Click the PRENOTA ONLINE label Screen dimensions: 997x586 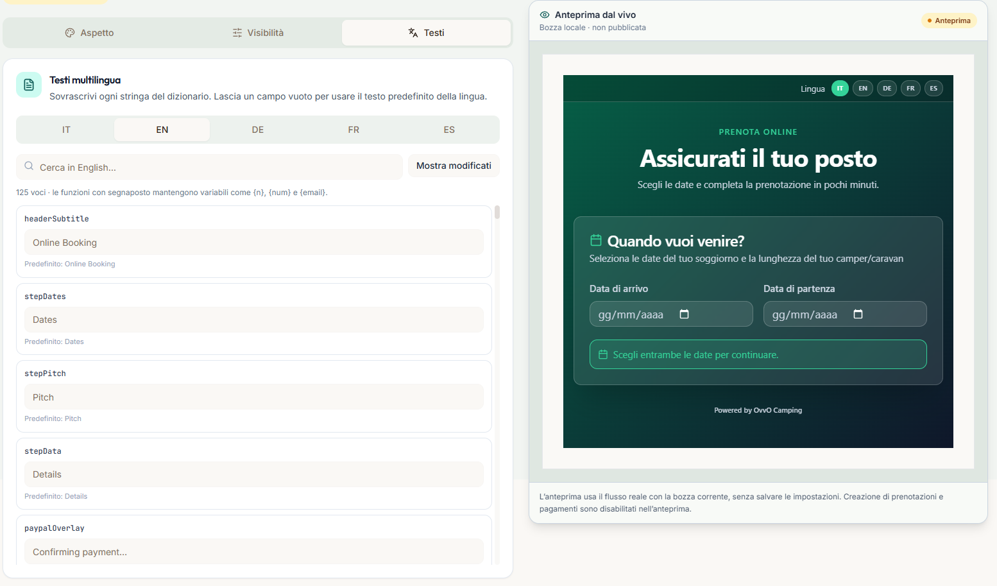click(758, 132)
